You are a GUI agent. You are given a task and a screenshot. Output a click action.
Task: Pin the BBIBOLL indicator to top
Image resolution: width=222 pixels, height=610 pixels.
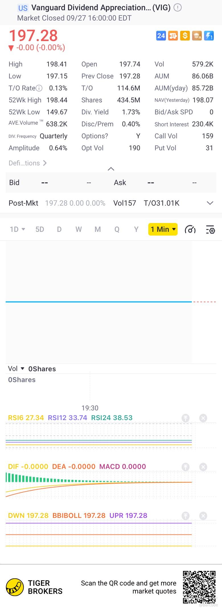pos(186,516)
